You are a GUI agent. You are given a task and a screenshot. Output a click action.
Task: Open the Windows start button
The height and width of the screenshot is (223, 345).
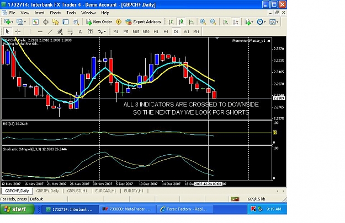[x=17, y=209]
